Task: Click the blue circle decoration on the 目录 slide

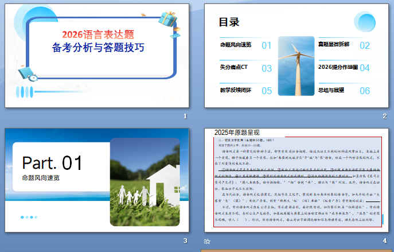Action: click(365, 21)
